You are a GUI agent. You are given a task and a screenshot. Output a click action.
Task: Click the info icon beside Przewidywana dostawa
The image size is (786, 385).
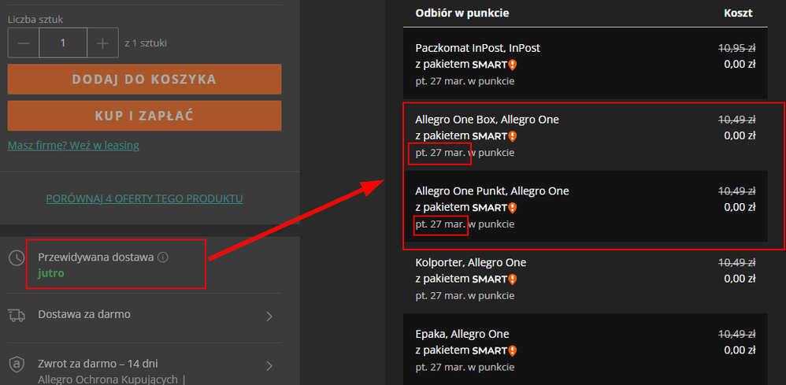[x=163, y=257]
